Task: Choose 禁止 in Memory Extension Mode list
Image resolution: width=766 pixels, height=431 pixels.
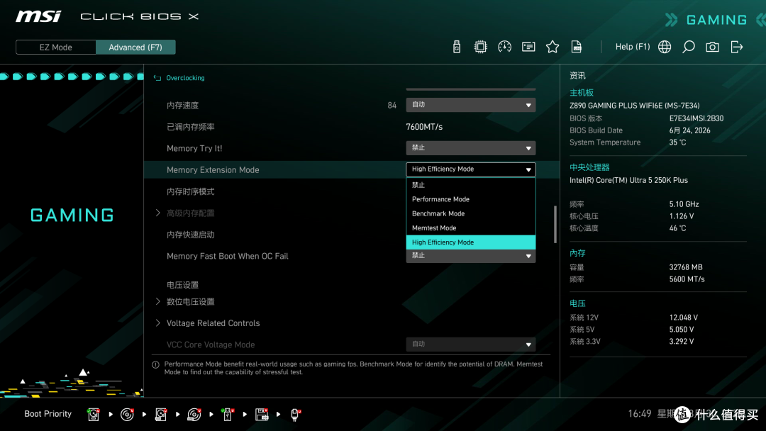Action: (470, 185)
